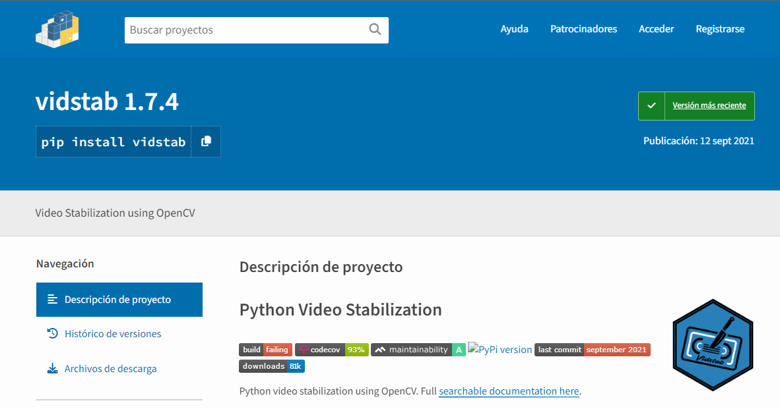Click the maintainability A badge
Screen dimensions: 780x409
418,350
